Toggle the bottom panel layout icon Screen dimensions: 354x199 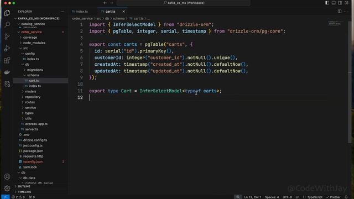pyautogui.click(x=334, y=3)
